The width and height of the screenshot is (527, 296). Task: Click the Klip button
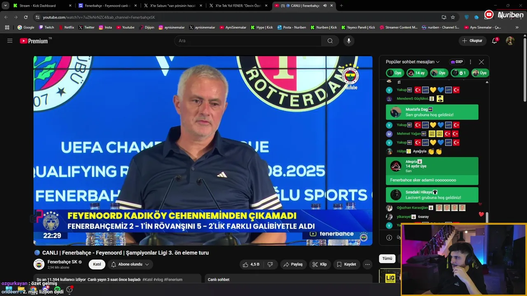coord(319,264)
